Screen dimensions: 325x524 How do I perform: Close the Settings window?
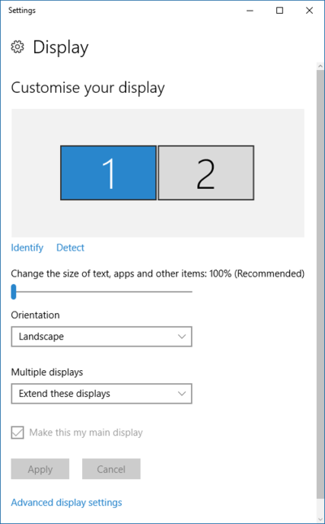[310, 11]
